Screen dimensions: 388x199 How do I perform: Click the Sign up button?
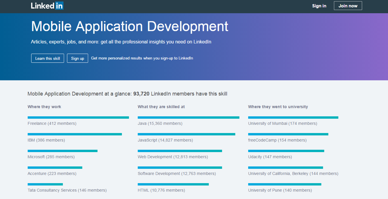point(77,58)
